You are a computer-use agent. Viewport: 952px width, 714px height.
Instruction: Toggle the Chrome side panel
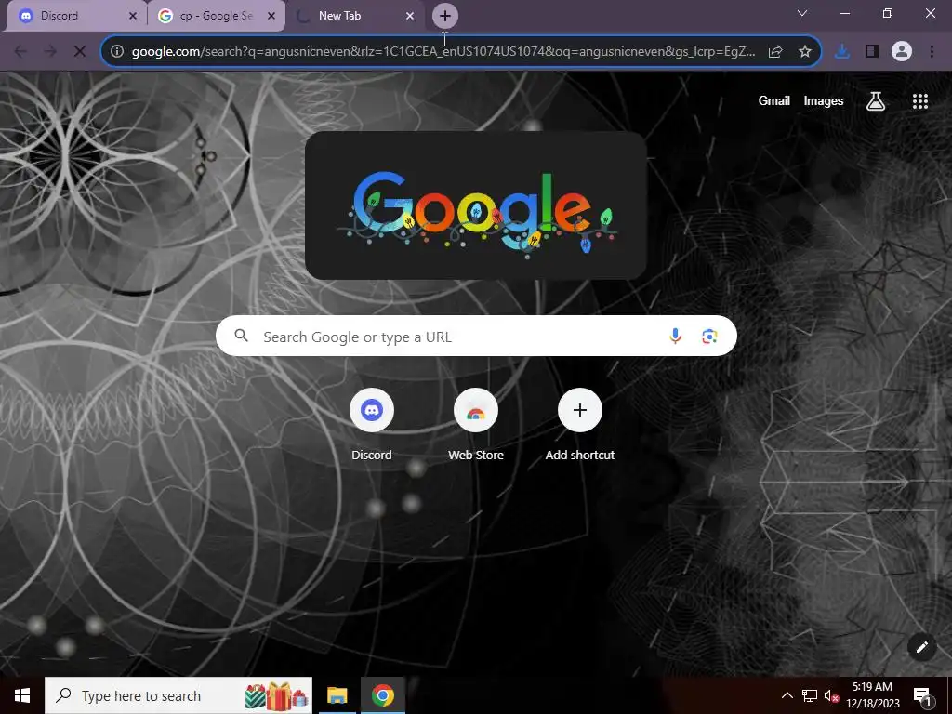pos(872,52)
